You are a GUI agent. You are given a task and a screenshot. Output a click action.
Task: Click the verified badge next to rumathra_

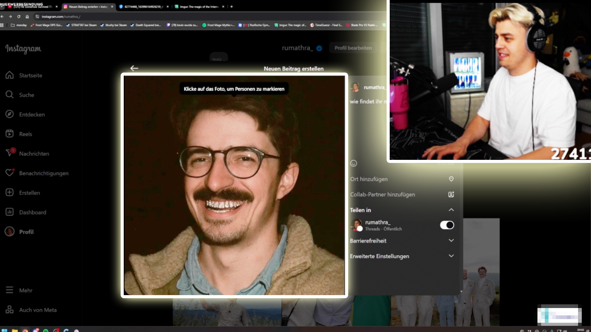319,48
